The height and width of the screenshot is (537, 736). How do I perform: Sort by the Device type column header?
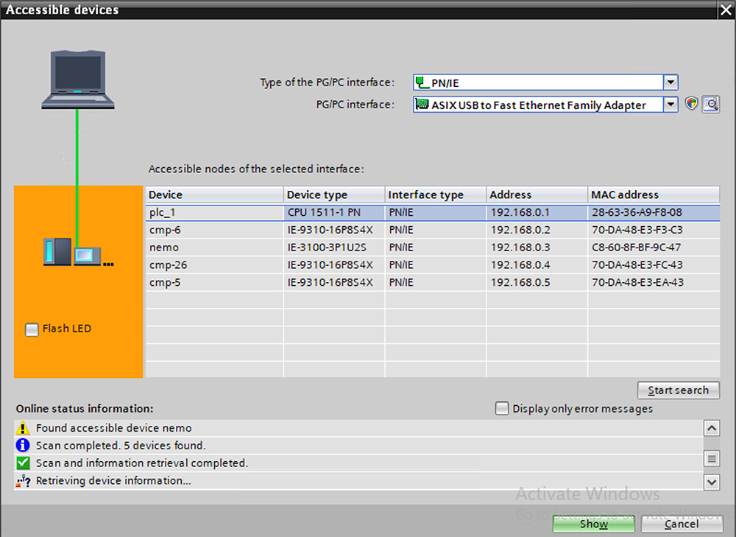(334, 194)
